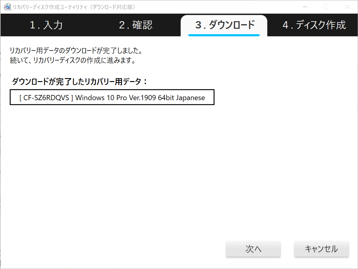Viewport: 358px width, 269px height.
Task: Click the リカバリー用データのダウンロードが完了しました message
Action: 76,50
